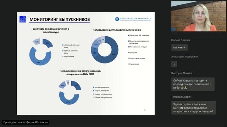Click the Higher School of Economics logo
The image size is (227, 127).
[133, 19]
